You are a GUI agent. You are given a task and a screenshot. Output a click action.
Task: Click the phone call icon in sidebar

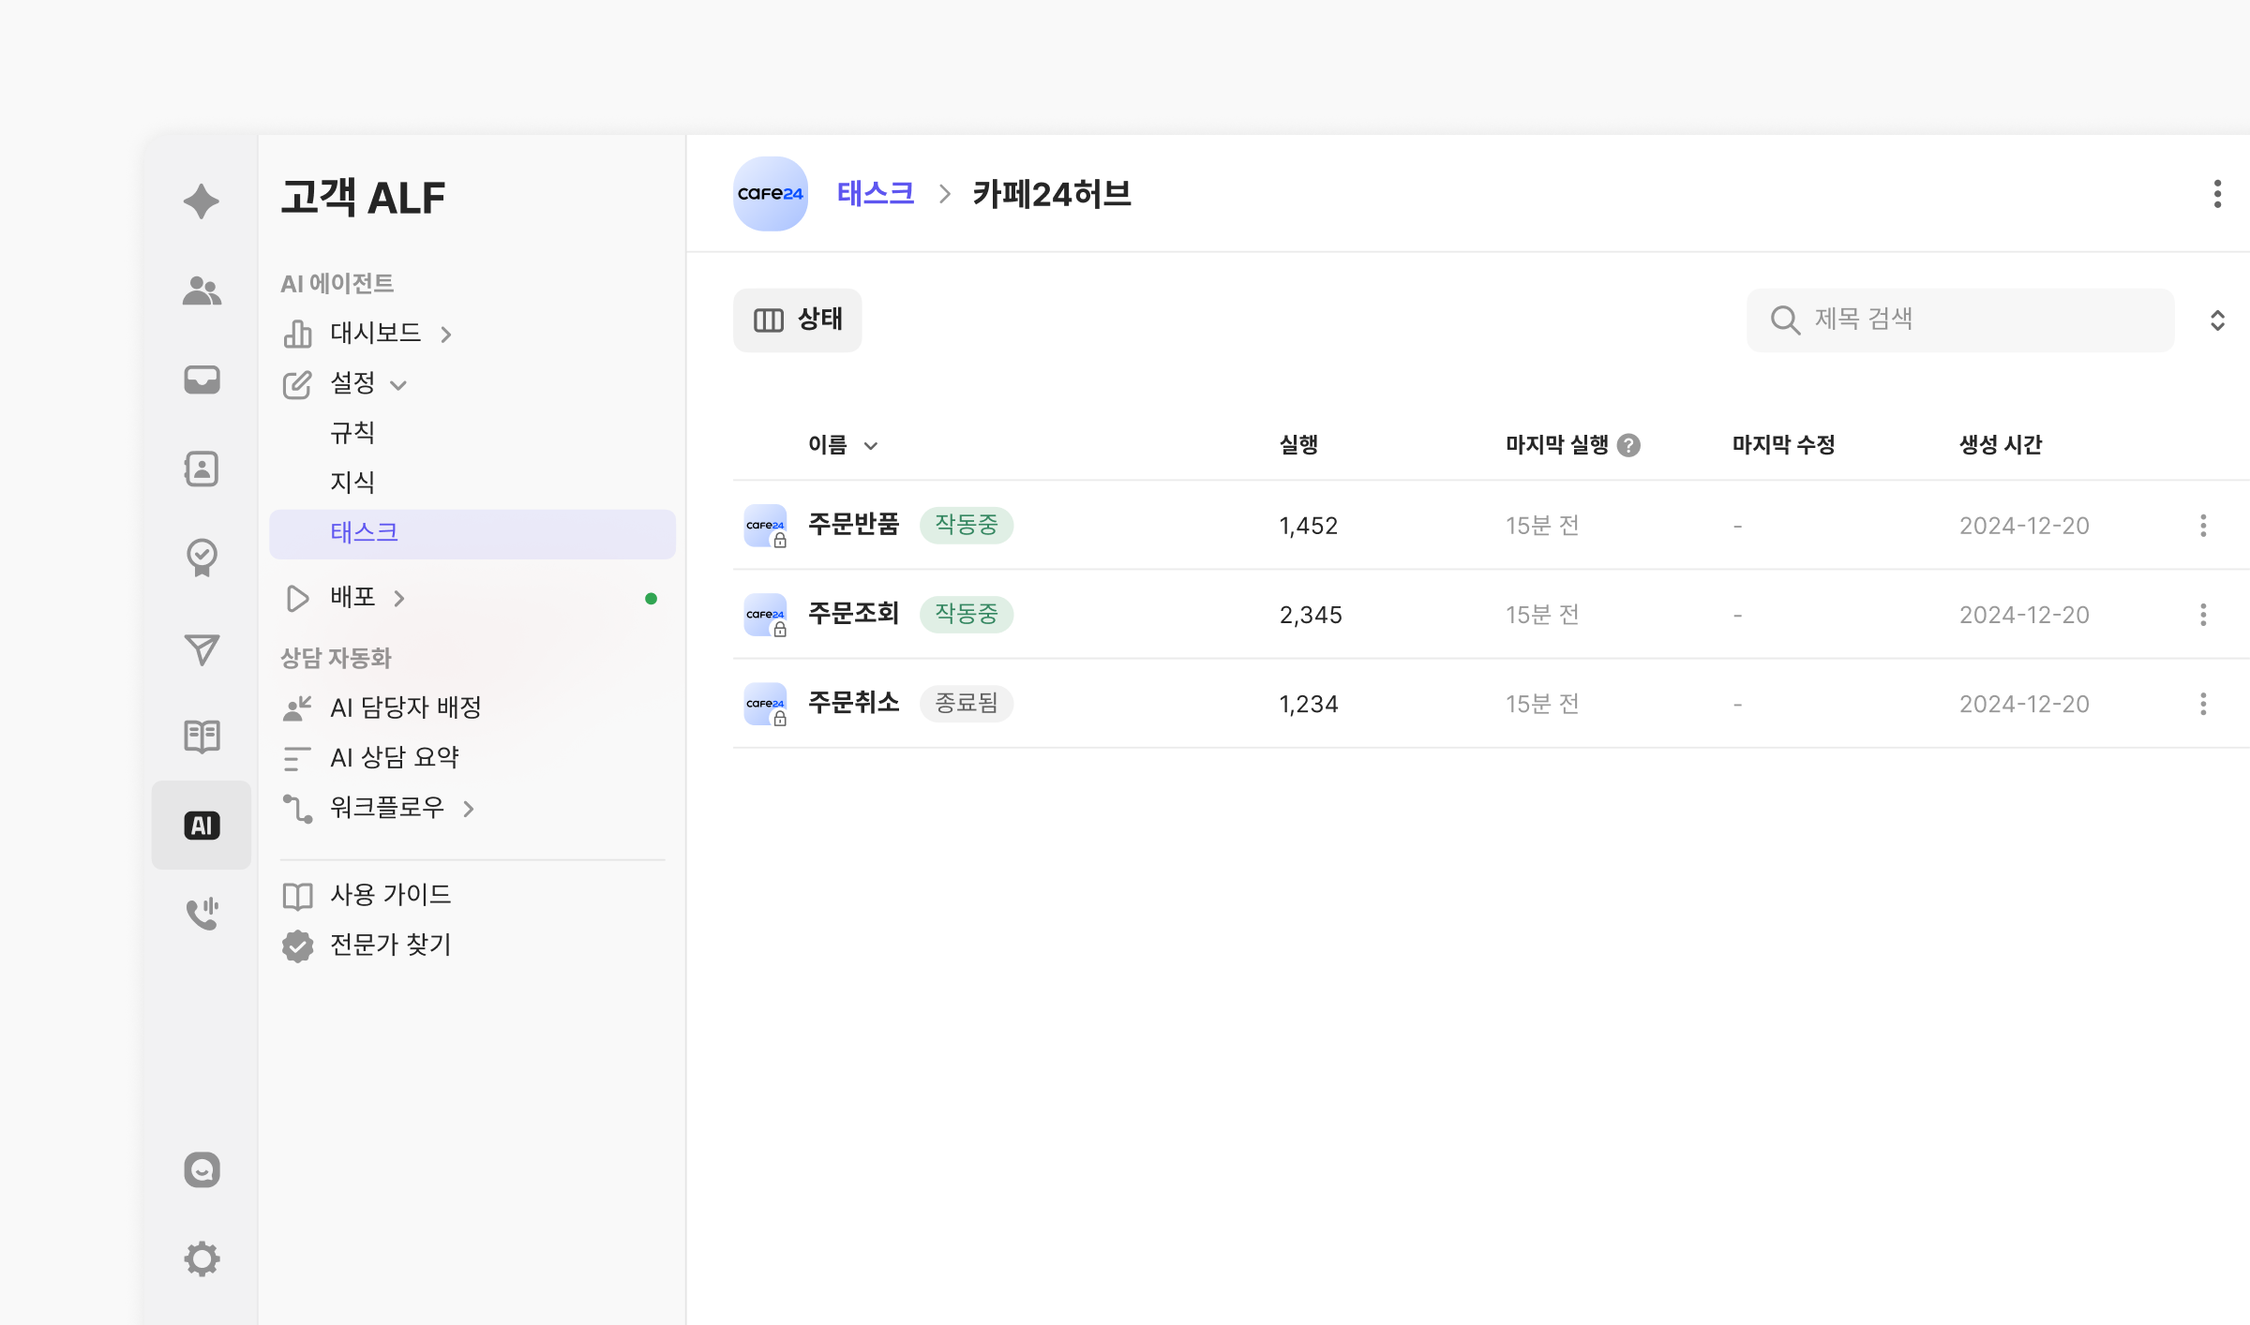[202, 913]
